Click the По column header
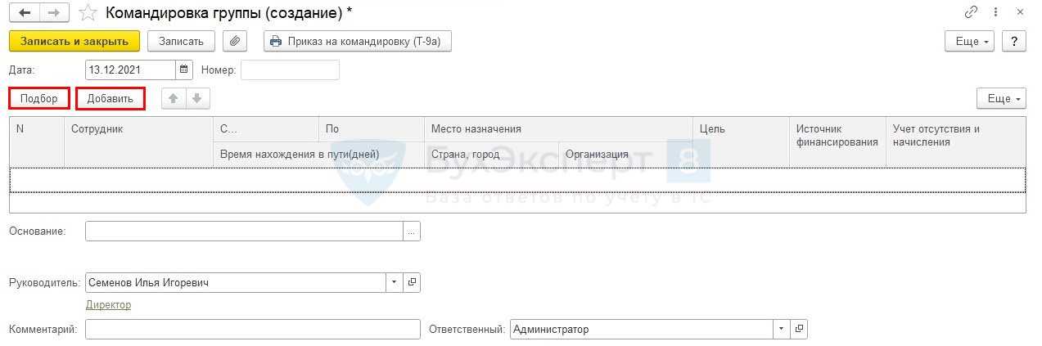Viewport: 1042px width, 346px height. tap(371, 129)
